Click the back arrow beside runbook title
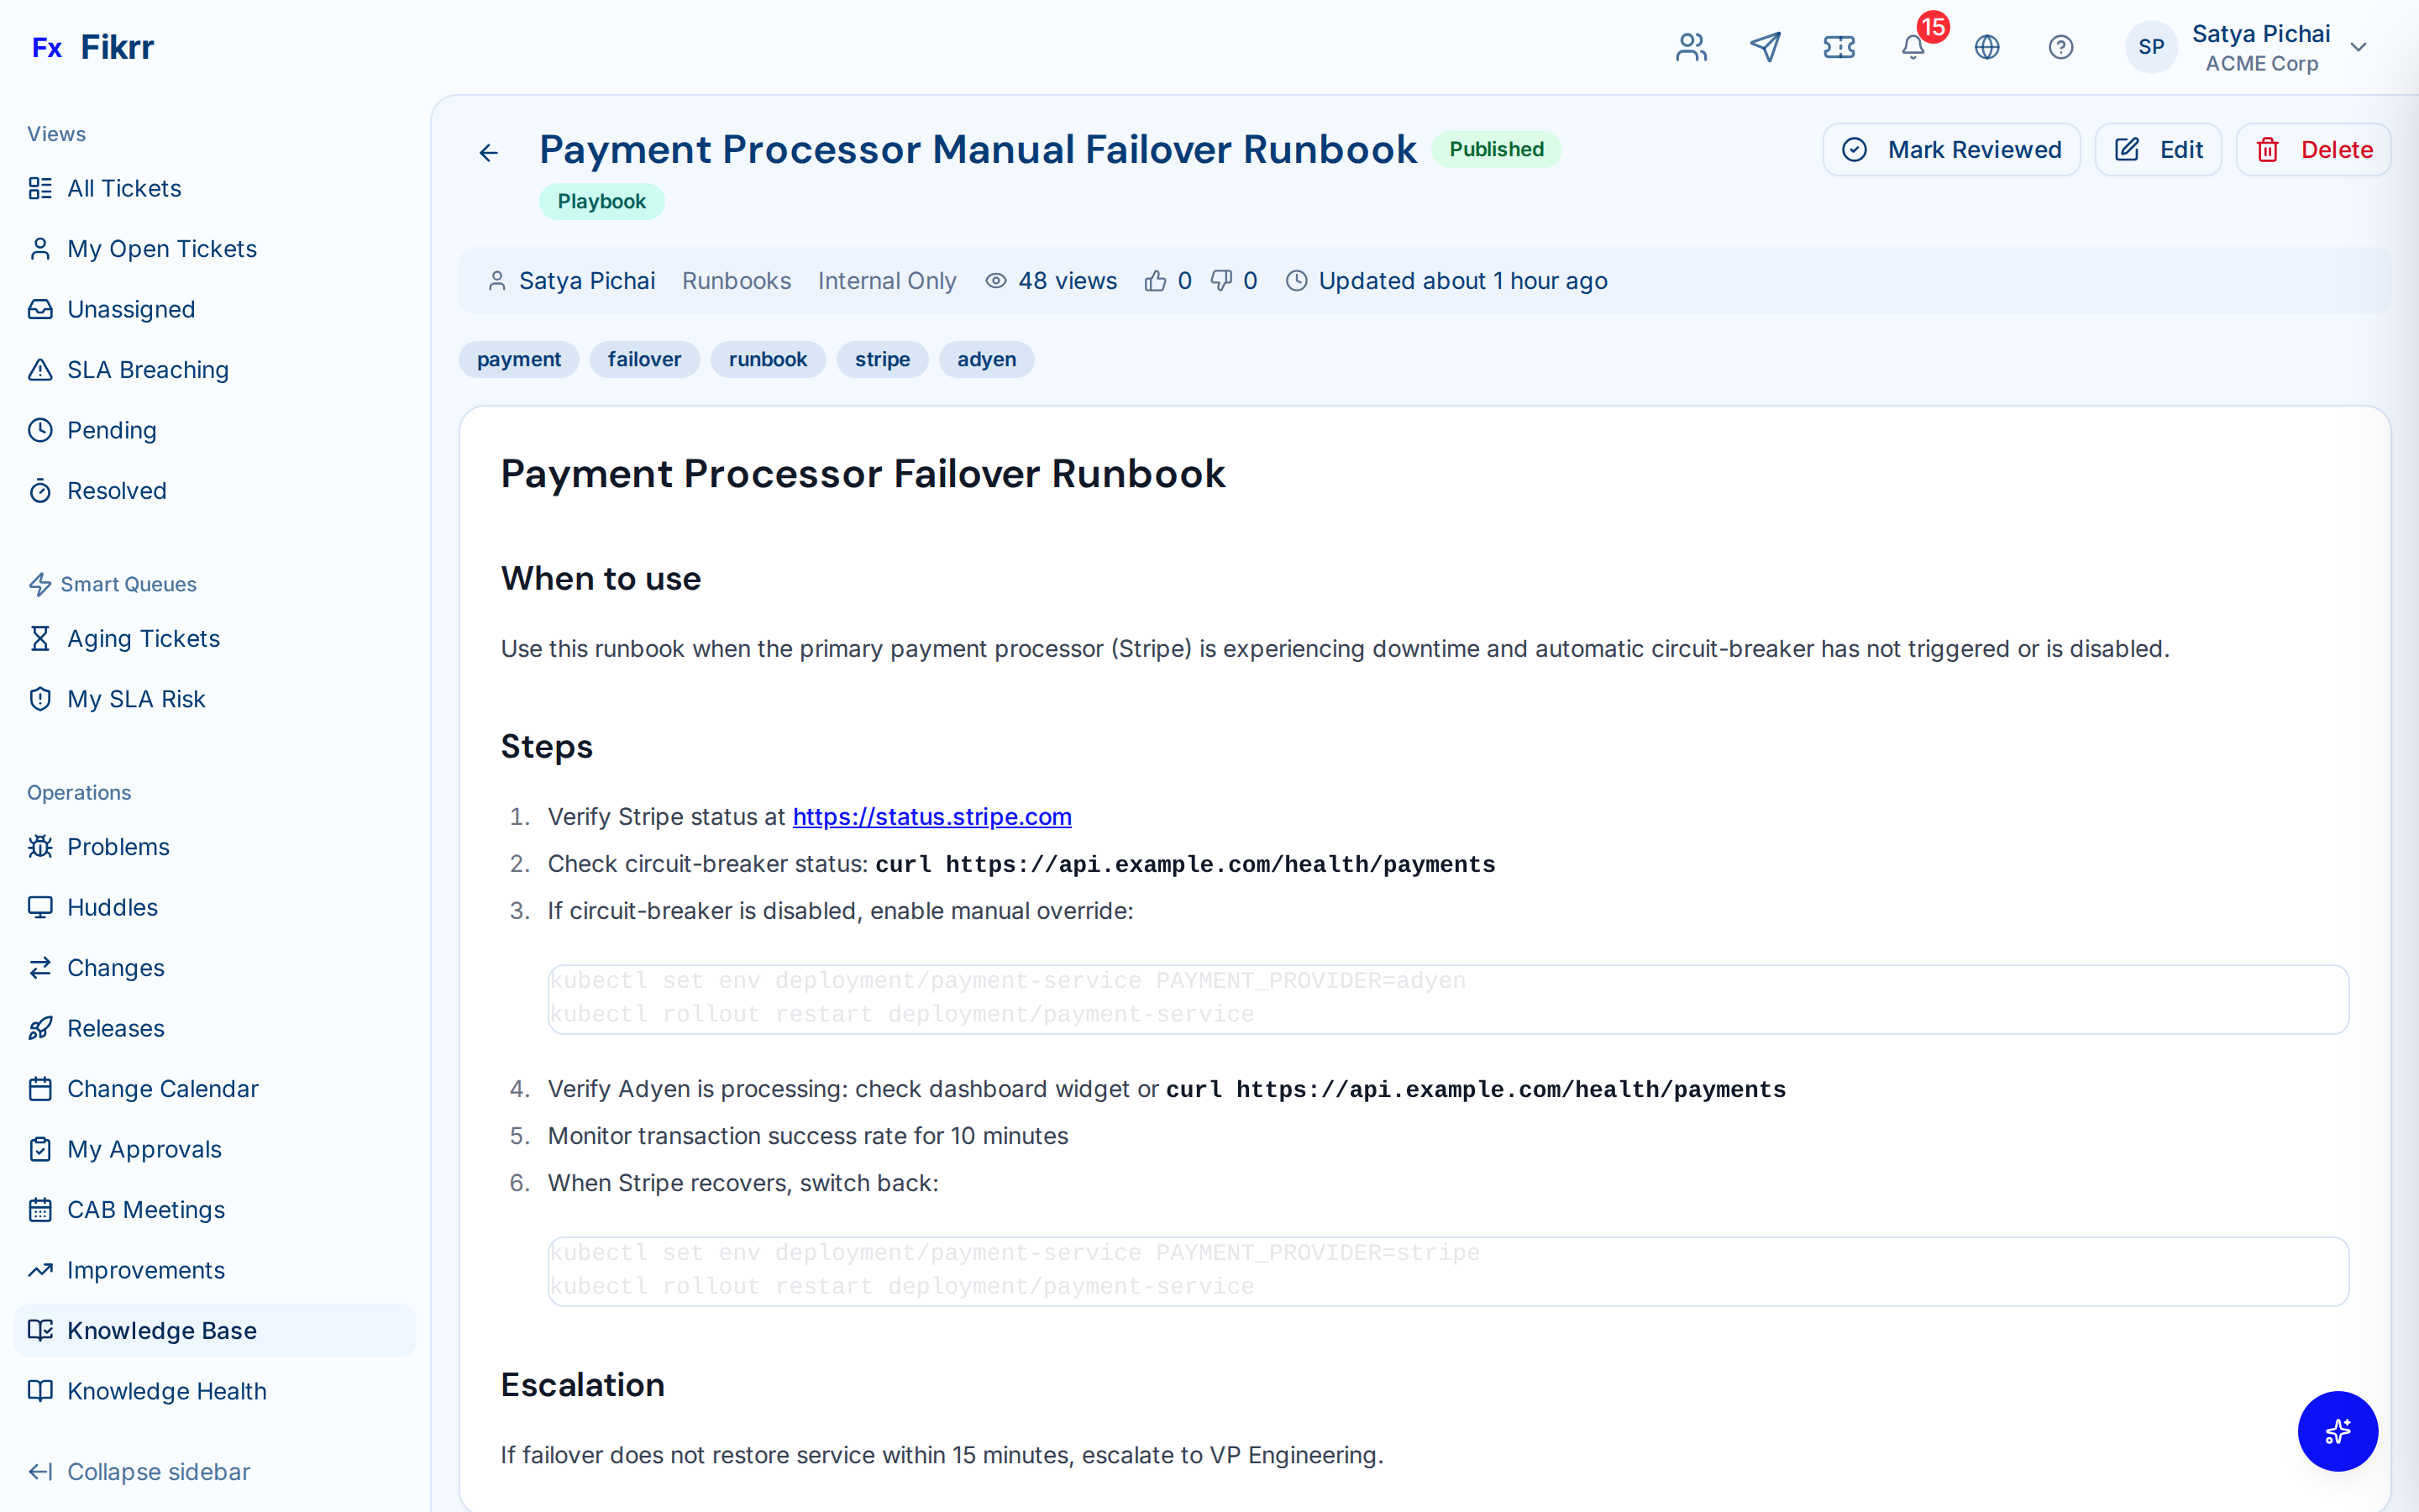This screenshot has width=2419, height=1512. click(488, 152)
